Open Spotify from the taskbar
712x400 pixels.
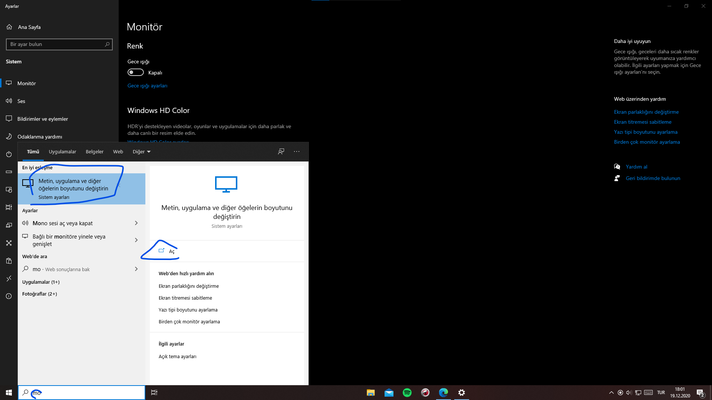pyautogui.click(x=407, y=393)
